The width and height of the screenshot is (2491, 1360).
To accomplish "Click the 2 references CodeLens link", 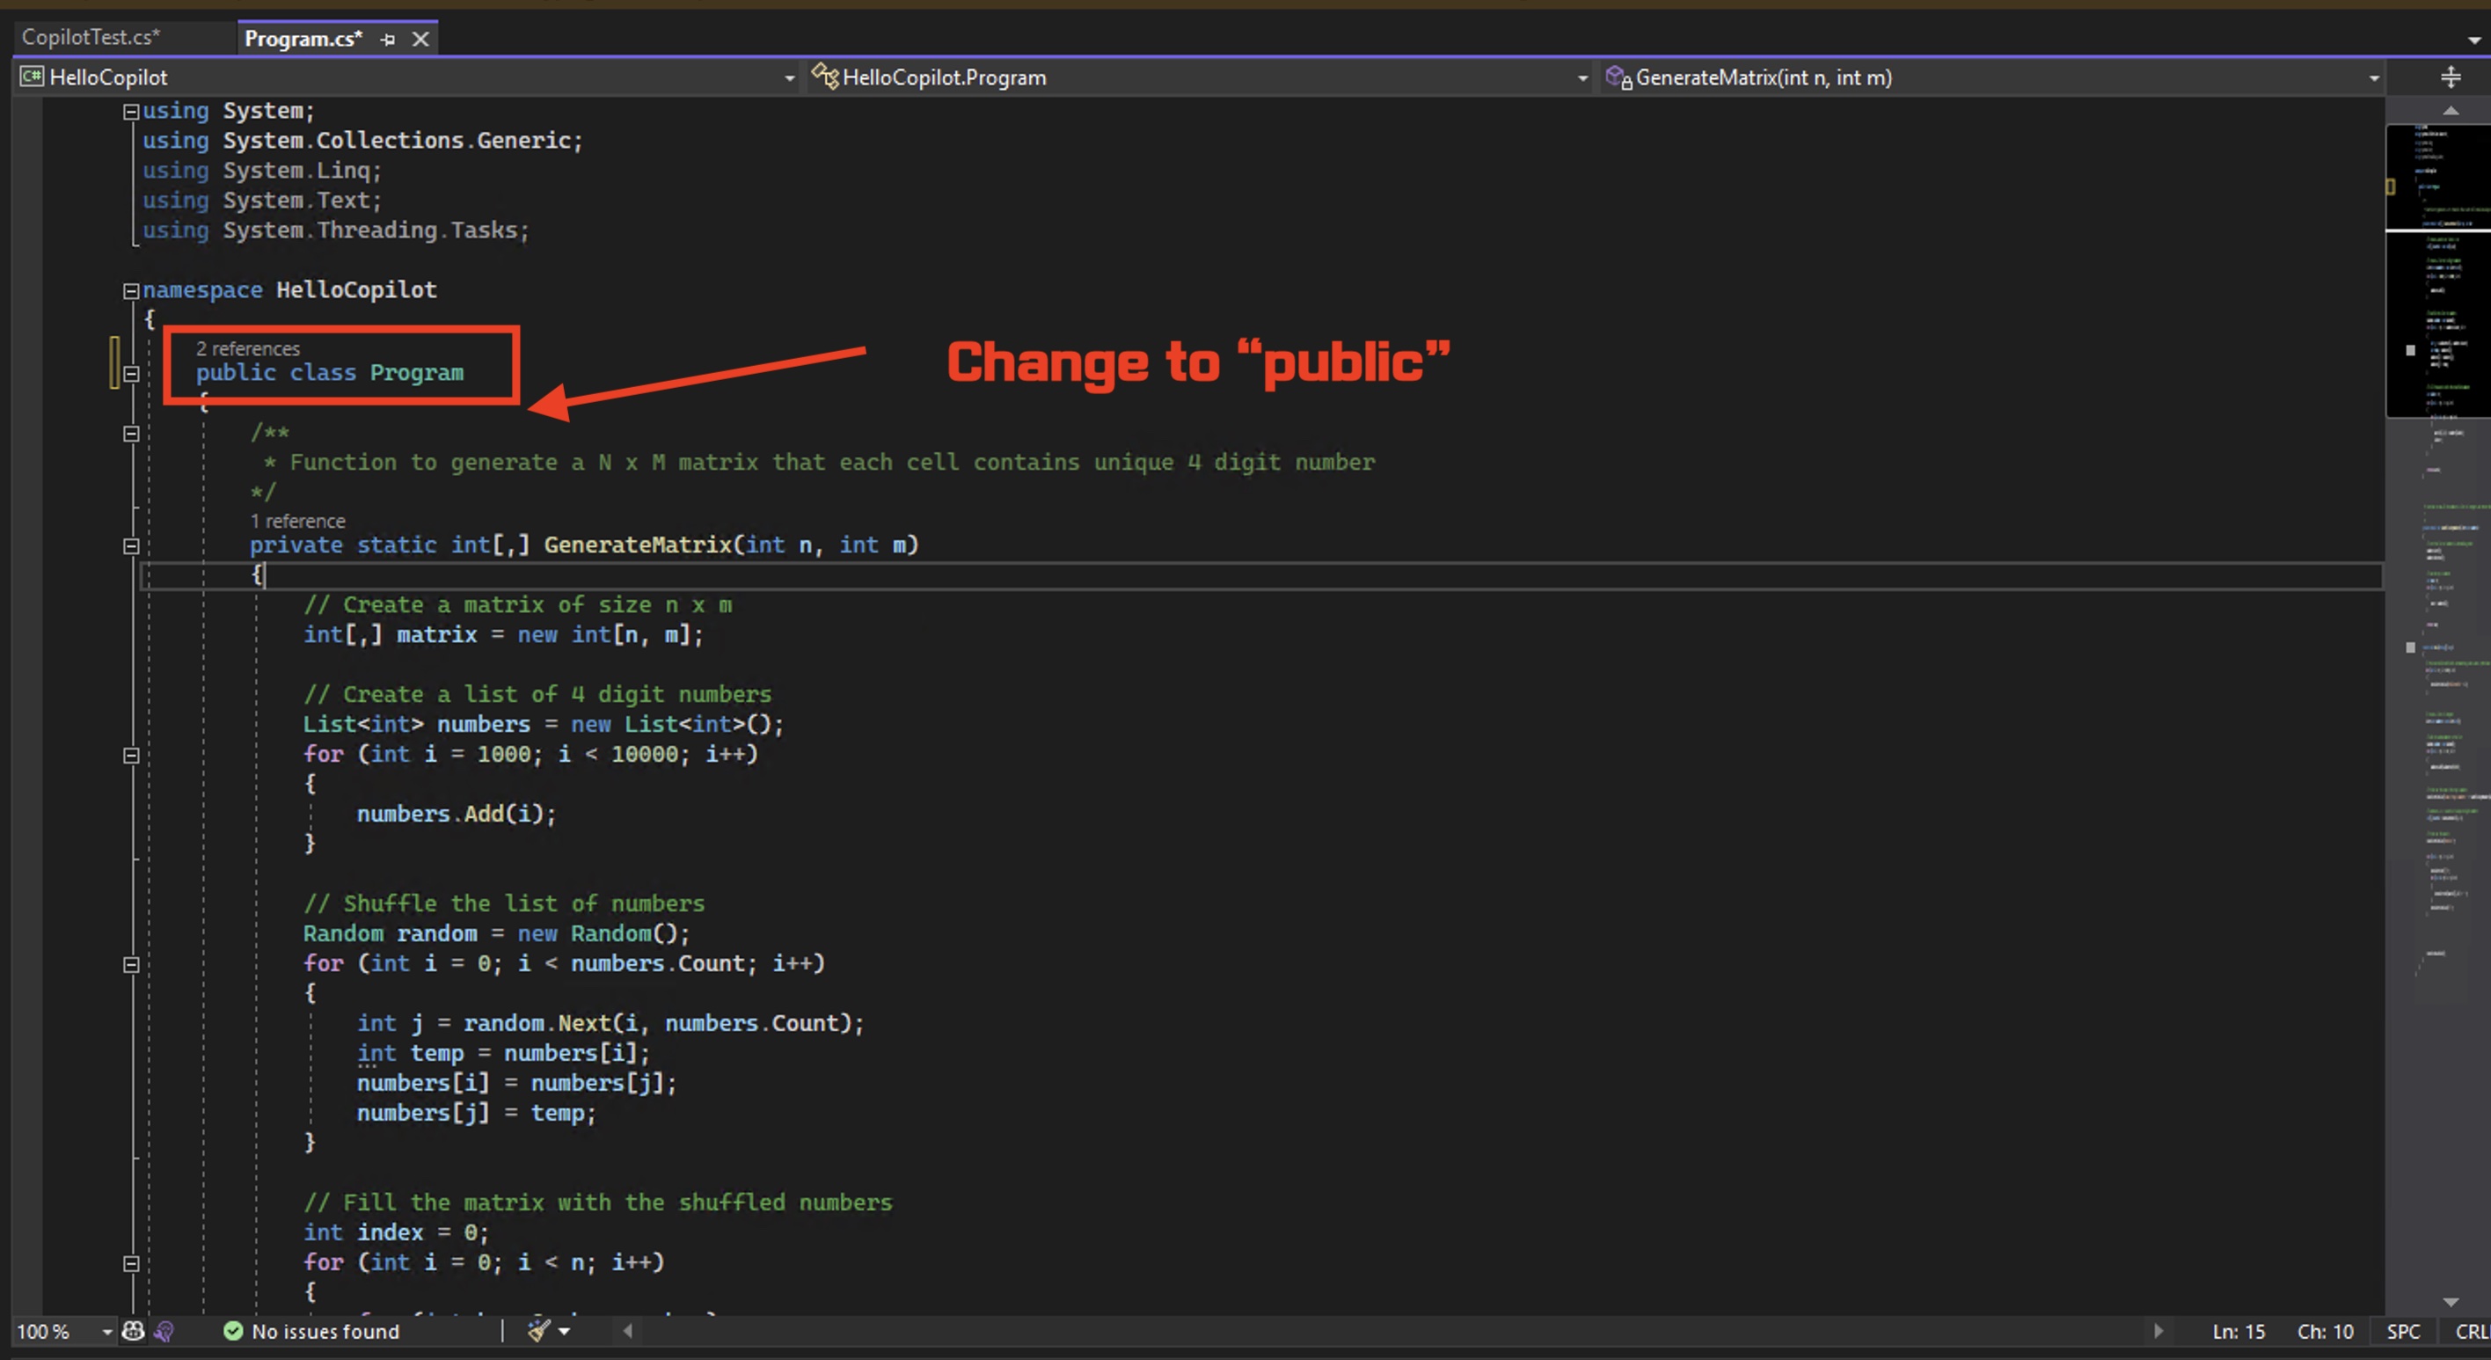I will pyautogui.click(x=247, y=348).
